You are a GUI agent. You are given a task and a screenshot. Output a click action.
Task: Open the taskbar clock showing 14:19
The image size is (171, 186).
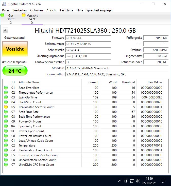149,181
